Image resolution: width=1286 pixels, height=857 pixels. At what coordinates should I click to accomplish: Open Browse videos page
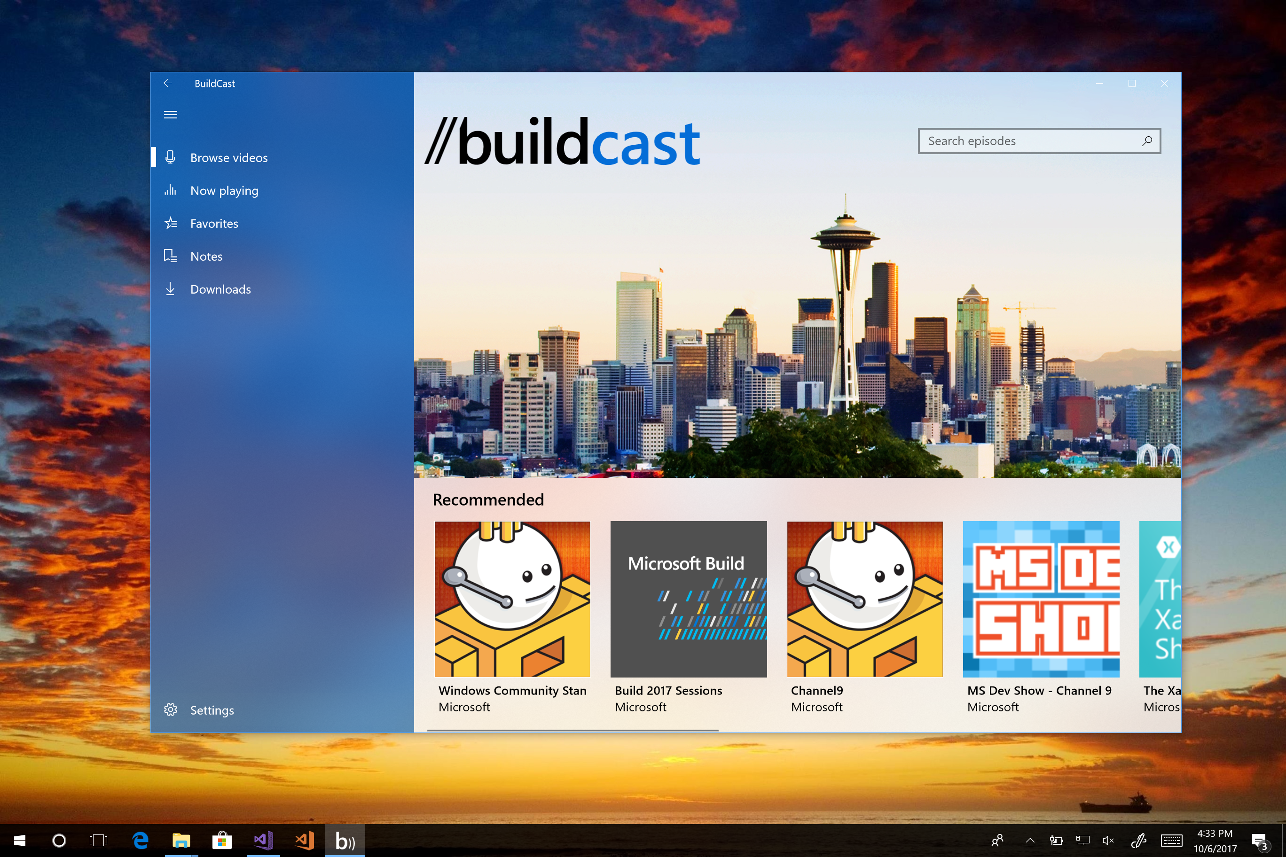(x=228, y=158)
